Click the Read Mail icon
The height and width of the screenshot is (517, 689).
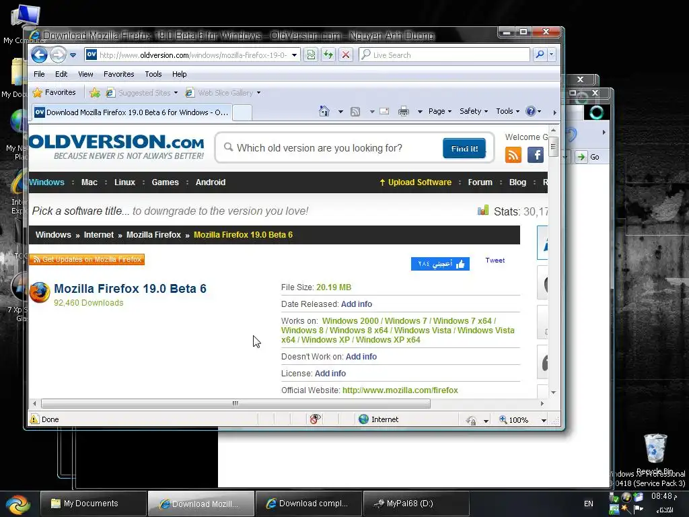384,111
